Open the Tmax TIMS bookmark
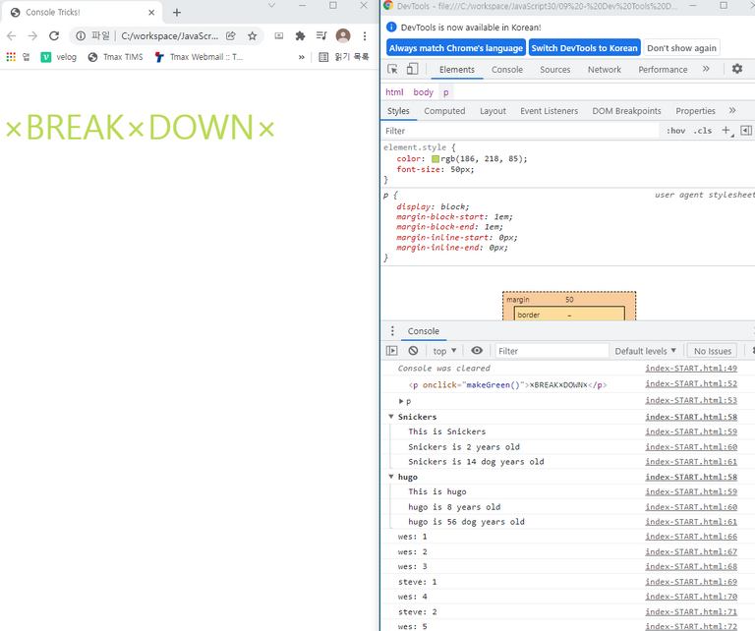The image size is (755, 631). click(116, 57)
